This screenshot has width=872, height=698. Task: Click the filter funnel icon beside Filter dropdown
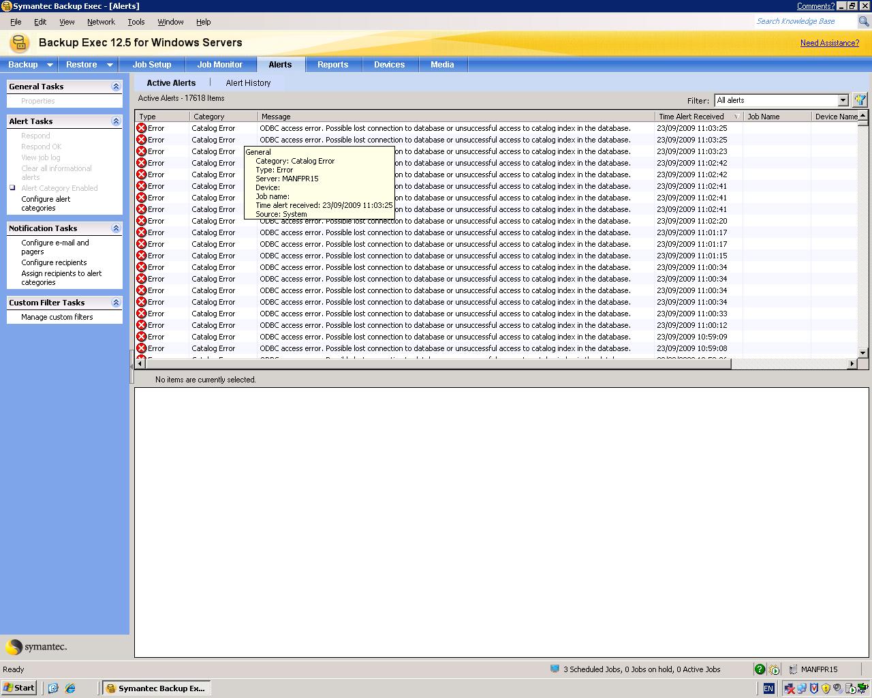pyautogui.click(x=860, y=100)
